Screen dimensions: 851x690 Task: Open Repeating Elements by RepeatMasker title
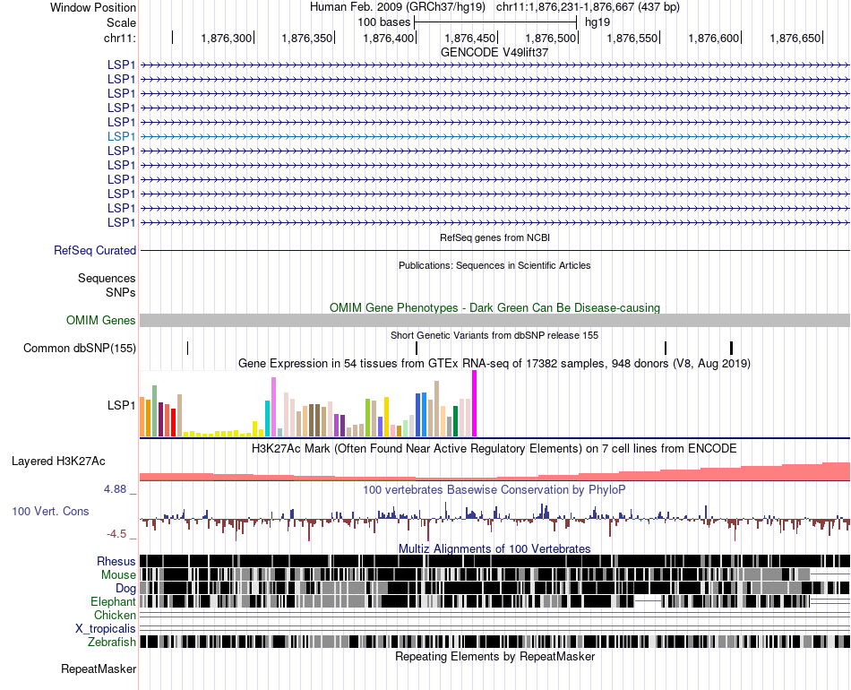[494, 656]
